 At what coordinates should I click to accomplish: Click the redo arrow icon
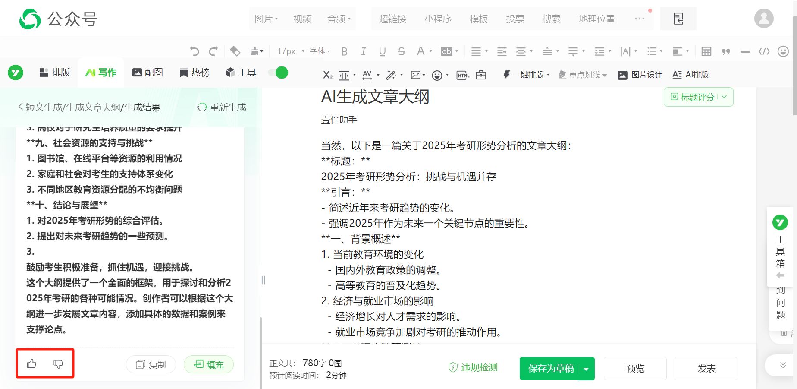point(213,51)
